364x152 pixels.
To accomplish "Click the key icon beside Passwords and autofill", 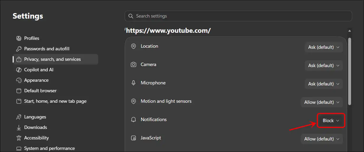I will coord(19,49).
